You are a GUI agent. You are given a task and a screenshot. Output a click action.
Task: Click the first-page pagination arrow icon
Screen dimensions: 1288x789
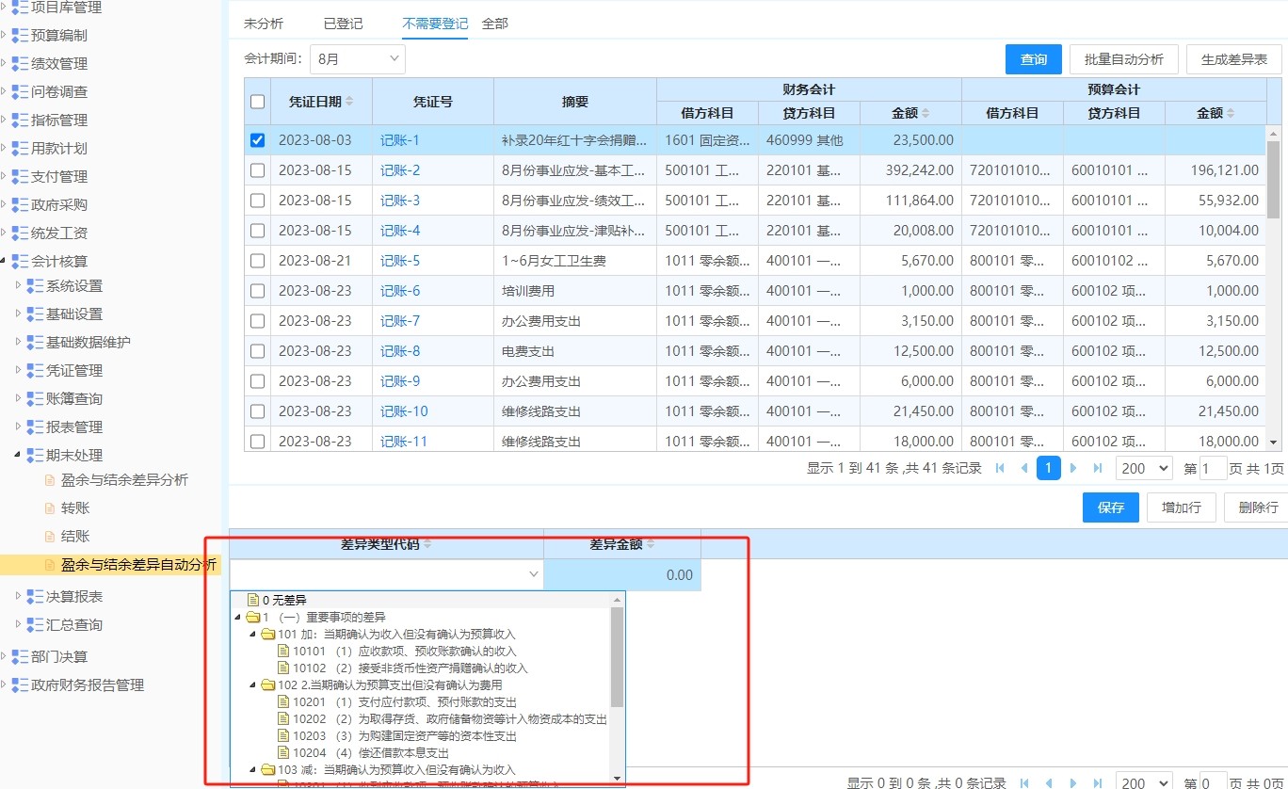click(x=1000, y=468)
